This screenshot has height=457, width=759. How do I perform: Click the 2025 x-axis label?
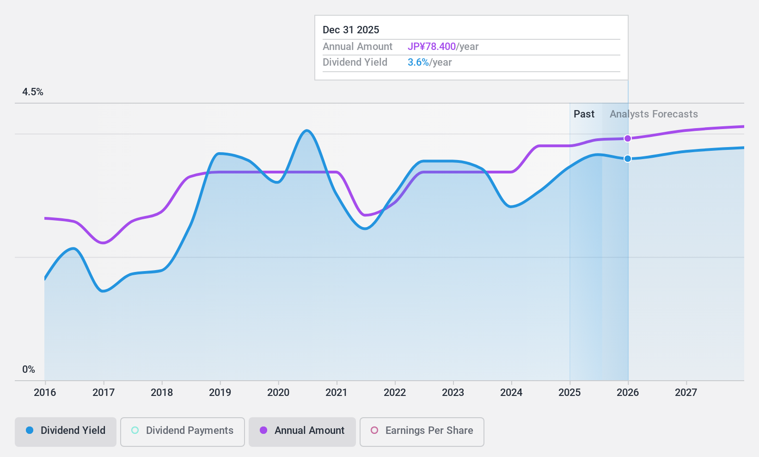point(569,393)
